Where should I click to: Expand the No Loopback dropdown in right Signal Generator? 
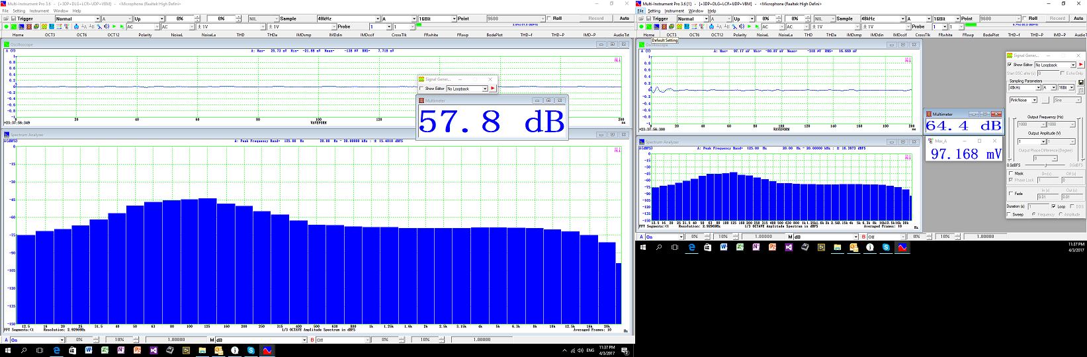point(1074,65)
